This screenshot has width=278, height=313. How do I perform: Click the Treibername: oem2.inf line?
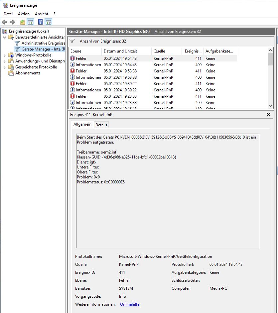click(96, 152)
